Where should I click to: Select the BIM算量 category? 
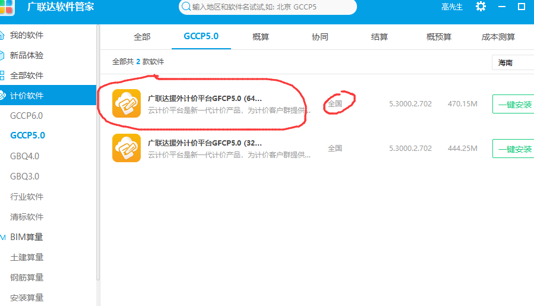tap(27, 237)
